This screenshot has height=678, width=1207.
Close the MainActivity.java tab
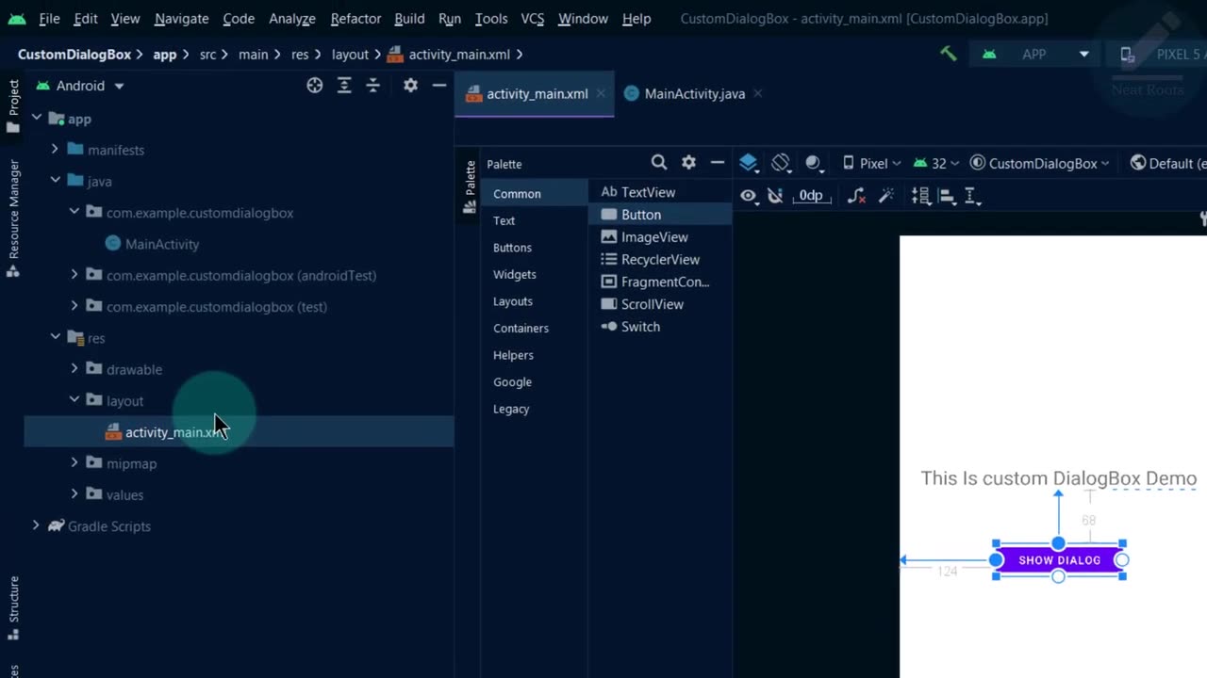click(757, 93)
